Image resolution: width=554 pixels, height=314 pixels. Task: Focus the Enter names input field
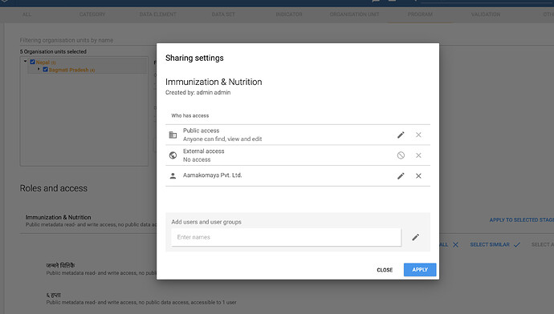pos(286,237)
